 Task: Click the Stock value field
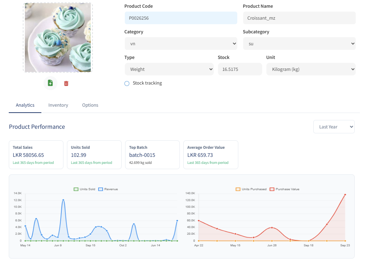240,69
